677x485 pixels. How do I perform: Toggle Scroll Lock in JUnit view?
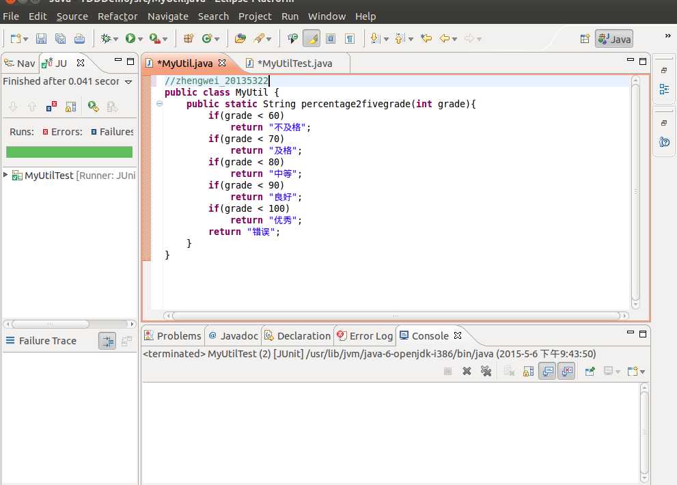[71, 107]
